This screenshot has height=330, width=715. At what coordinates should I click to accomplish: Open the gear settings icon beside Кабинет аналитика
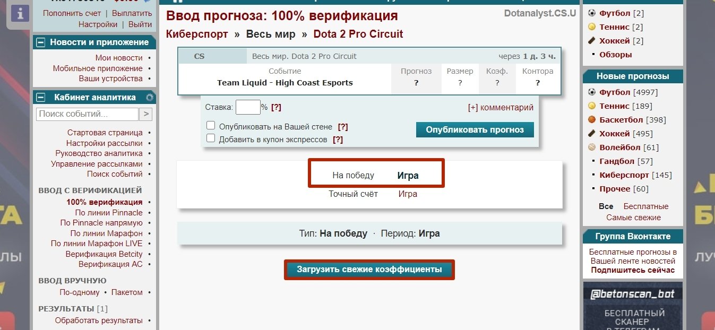(x=150, y=98)
